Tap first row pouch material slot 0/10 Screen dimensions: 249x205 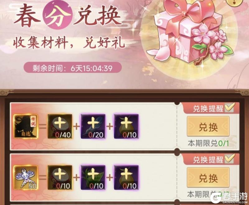pos(126,126)
